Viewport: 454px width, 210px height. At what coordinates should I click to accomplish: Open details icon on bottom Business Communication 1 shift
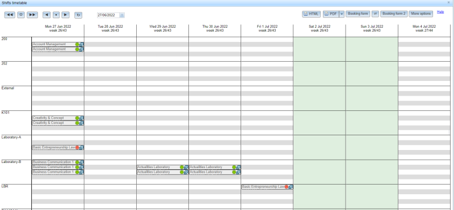click(82, 172)
